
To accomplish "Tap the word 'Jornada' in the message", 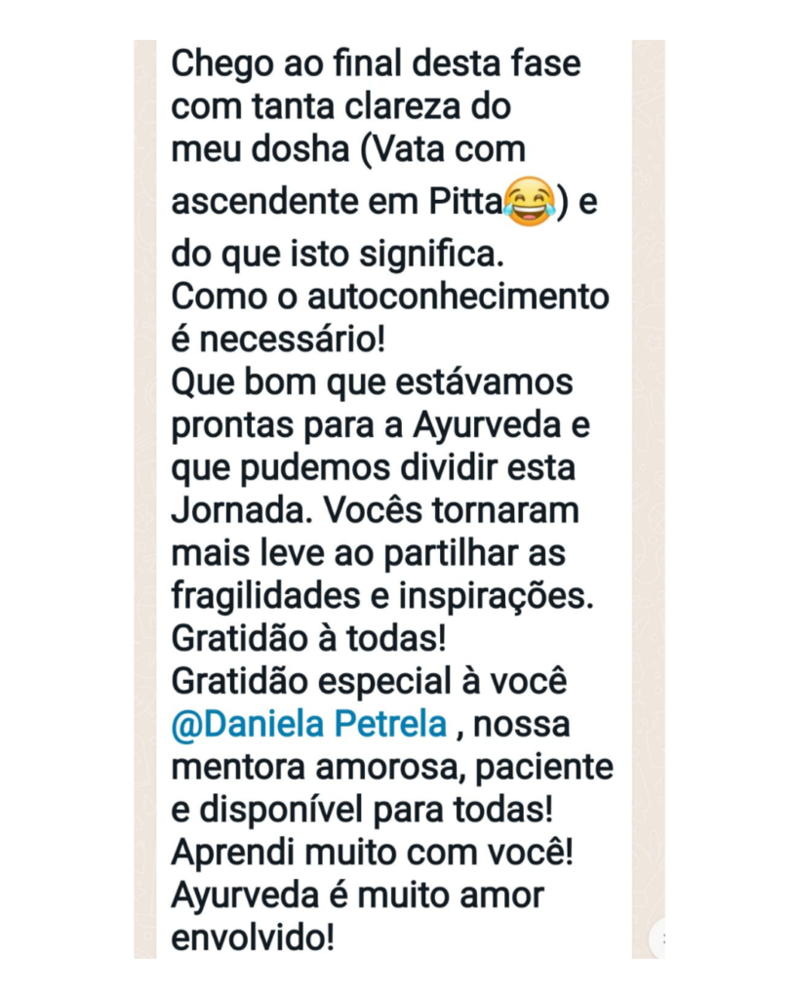I will (238, 509).
